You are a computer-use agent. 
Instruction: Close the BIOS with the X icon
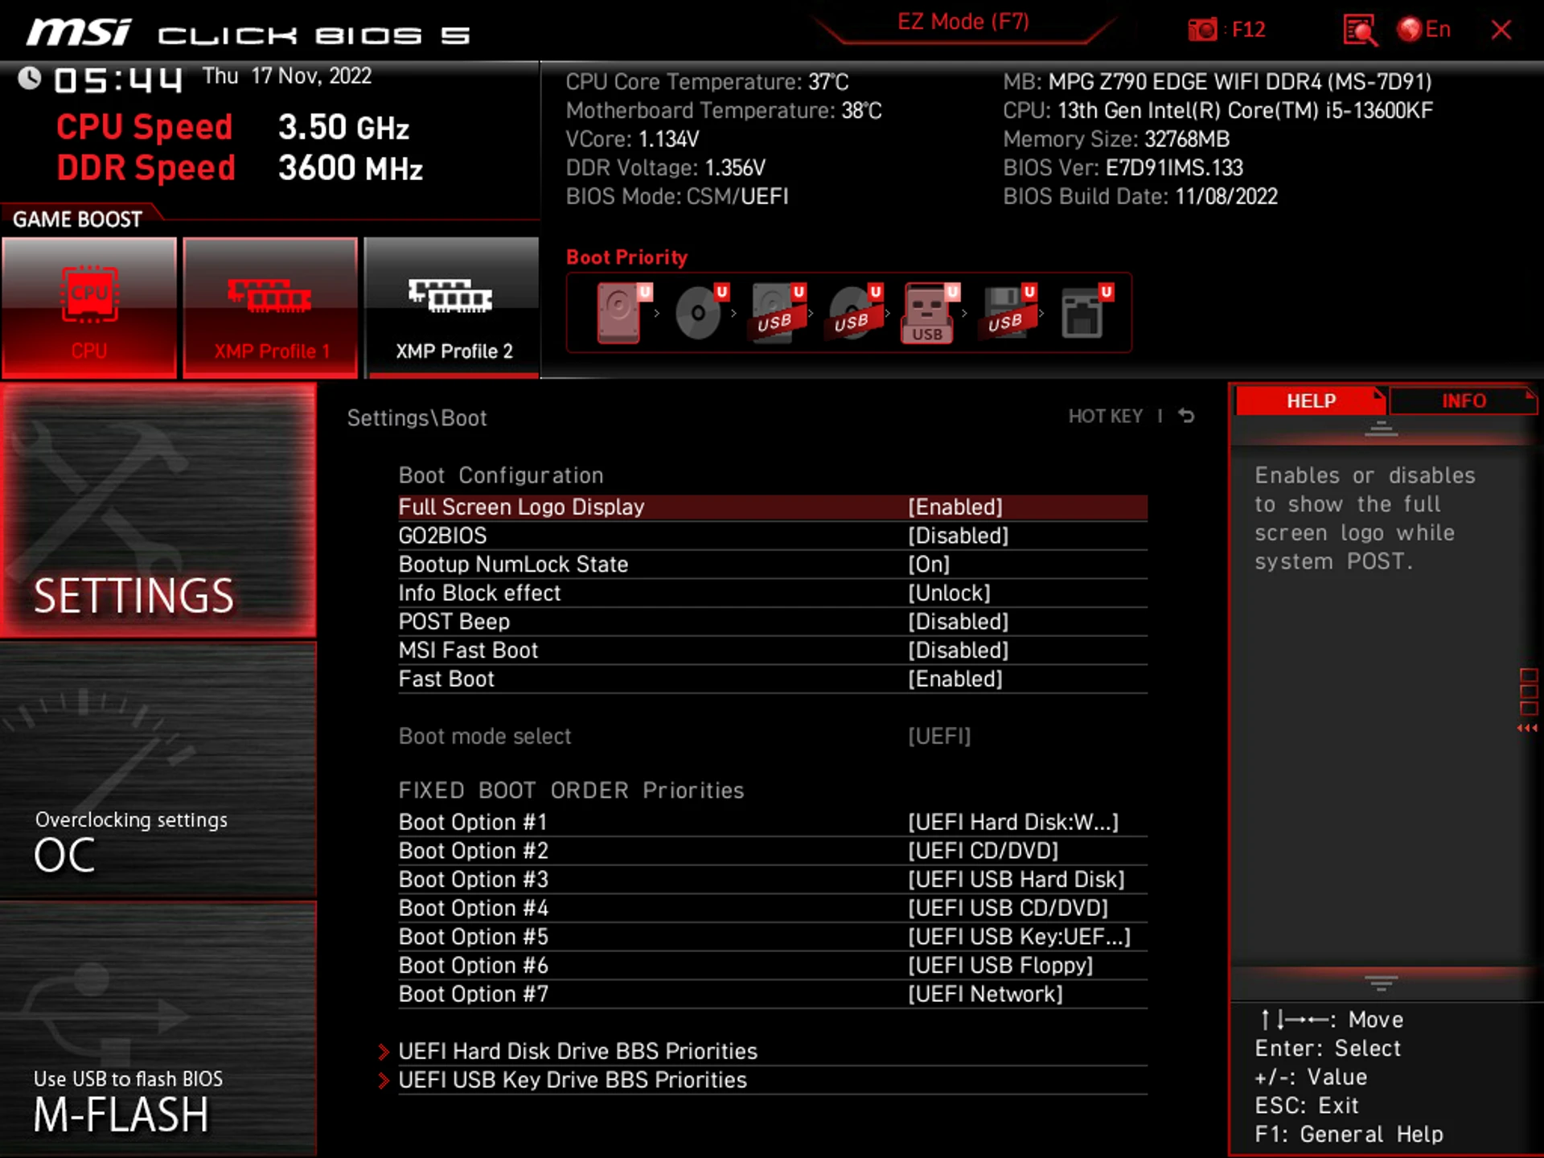tap(1501, 30)
